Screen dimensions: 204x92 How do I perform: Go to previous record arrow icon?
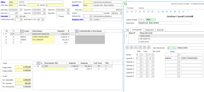[167, 11]
